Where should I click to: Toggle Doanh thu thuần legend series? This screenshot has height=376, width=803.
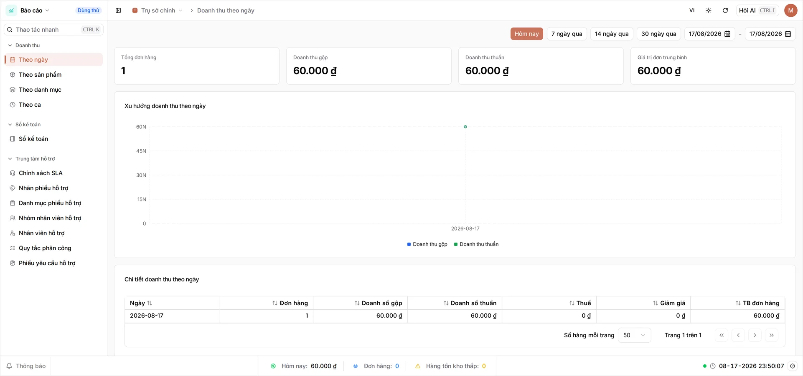(x=476, y=244)
